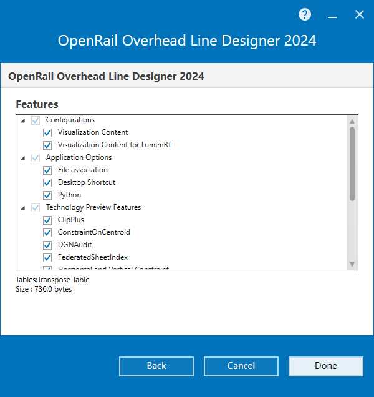The width and height of the screenshot is (374, 397).
Task: Select the Technology Preview Features label
Action: [x=93, y=207]
